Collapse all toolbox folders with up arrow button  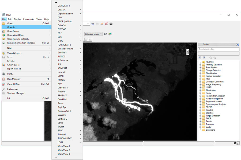coord(200,58)
